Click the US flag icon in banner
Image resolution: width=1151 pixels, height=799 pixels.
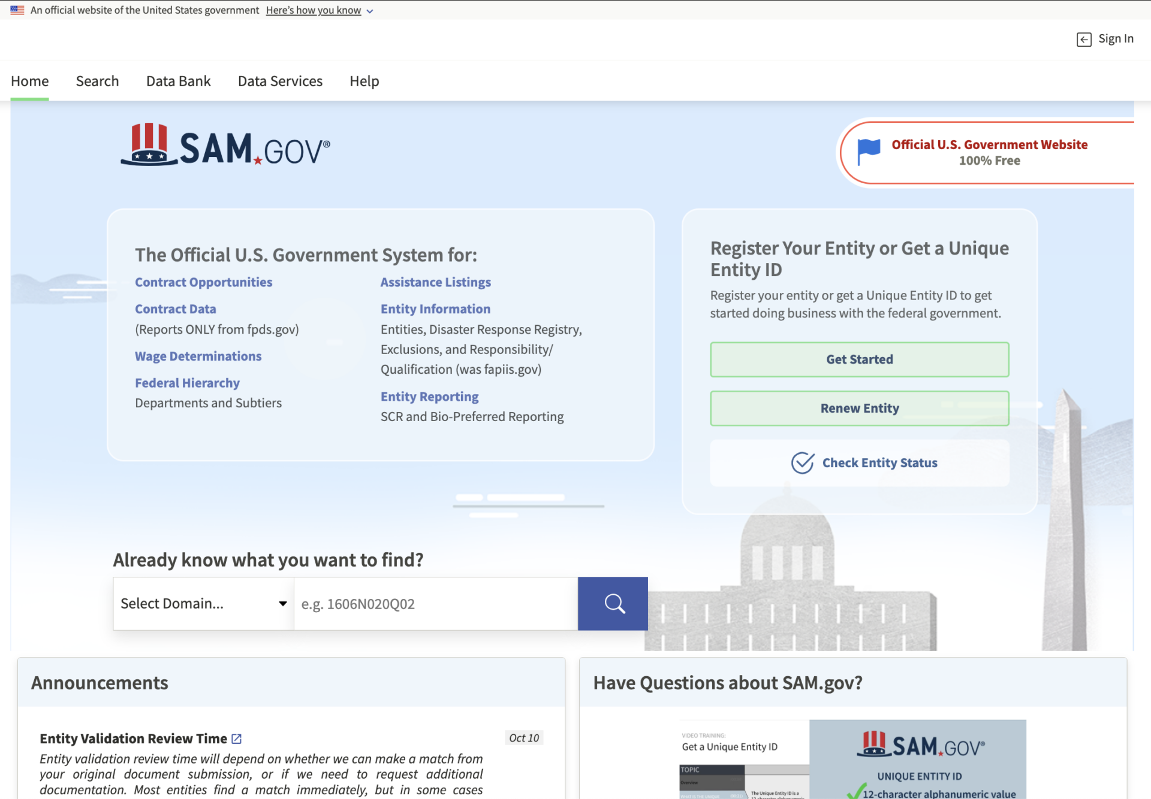(x=17, y=10)
